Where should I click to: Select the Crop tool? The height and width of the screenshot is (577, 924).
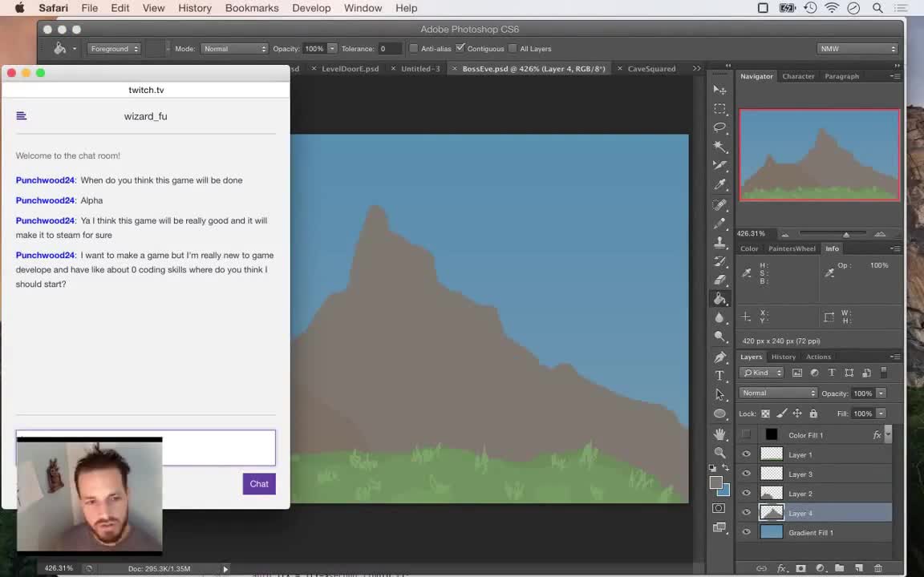click(719, 165)
